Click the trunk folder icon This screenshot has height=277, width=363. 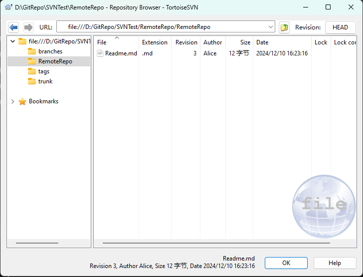click(32, 81)
